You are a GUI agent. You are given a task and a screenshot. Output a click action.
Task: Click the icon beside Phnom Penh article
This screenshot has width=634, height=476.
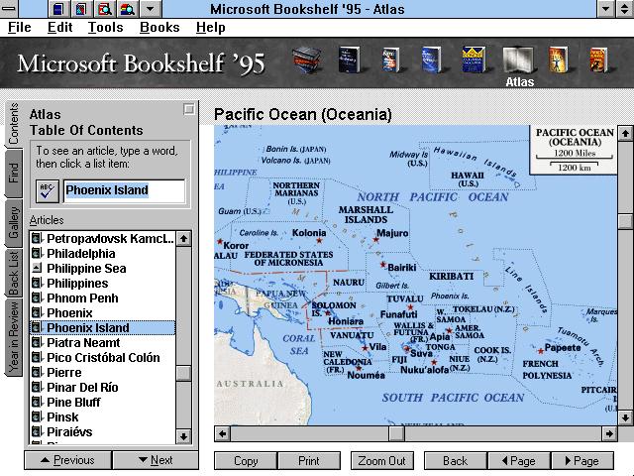(37, 297)
